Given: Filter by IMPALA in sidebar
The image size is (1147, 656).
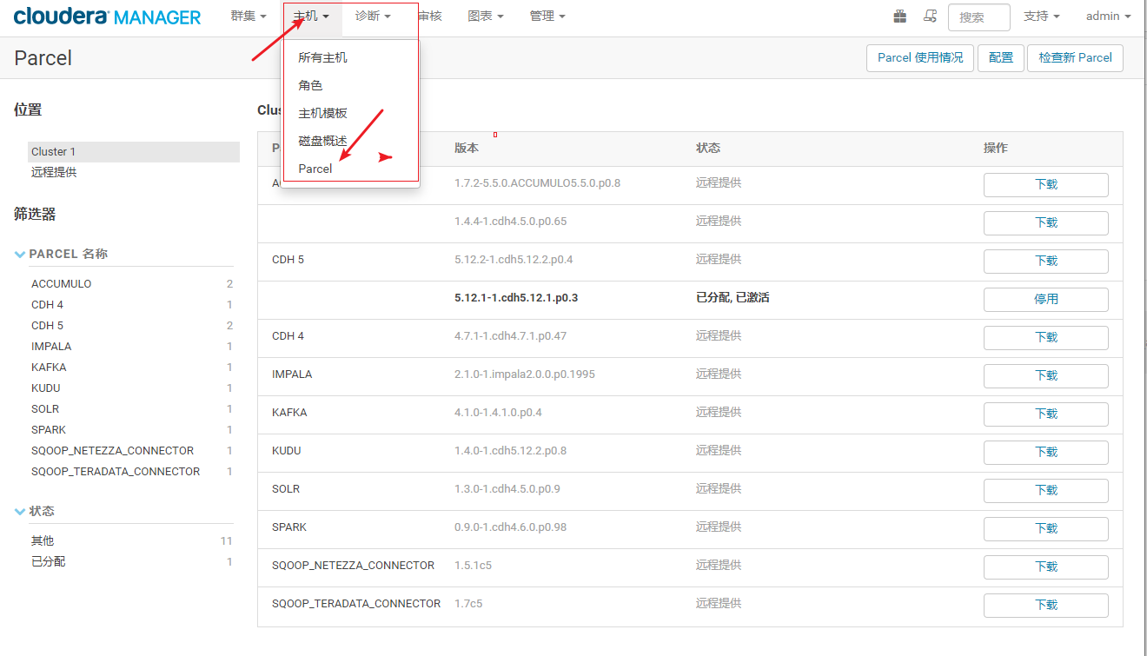Looking at the screenshot, I should pyautogui.click(x=51, y=346).
